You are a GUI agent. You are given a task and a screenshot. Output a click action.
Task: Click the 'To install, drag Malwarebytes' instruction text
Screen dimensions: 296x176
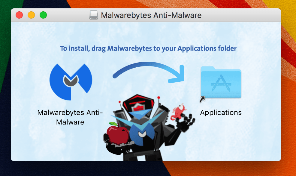click(106, 48)
